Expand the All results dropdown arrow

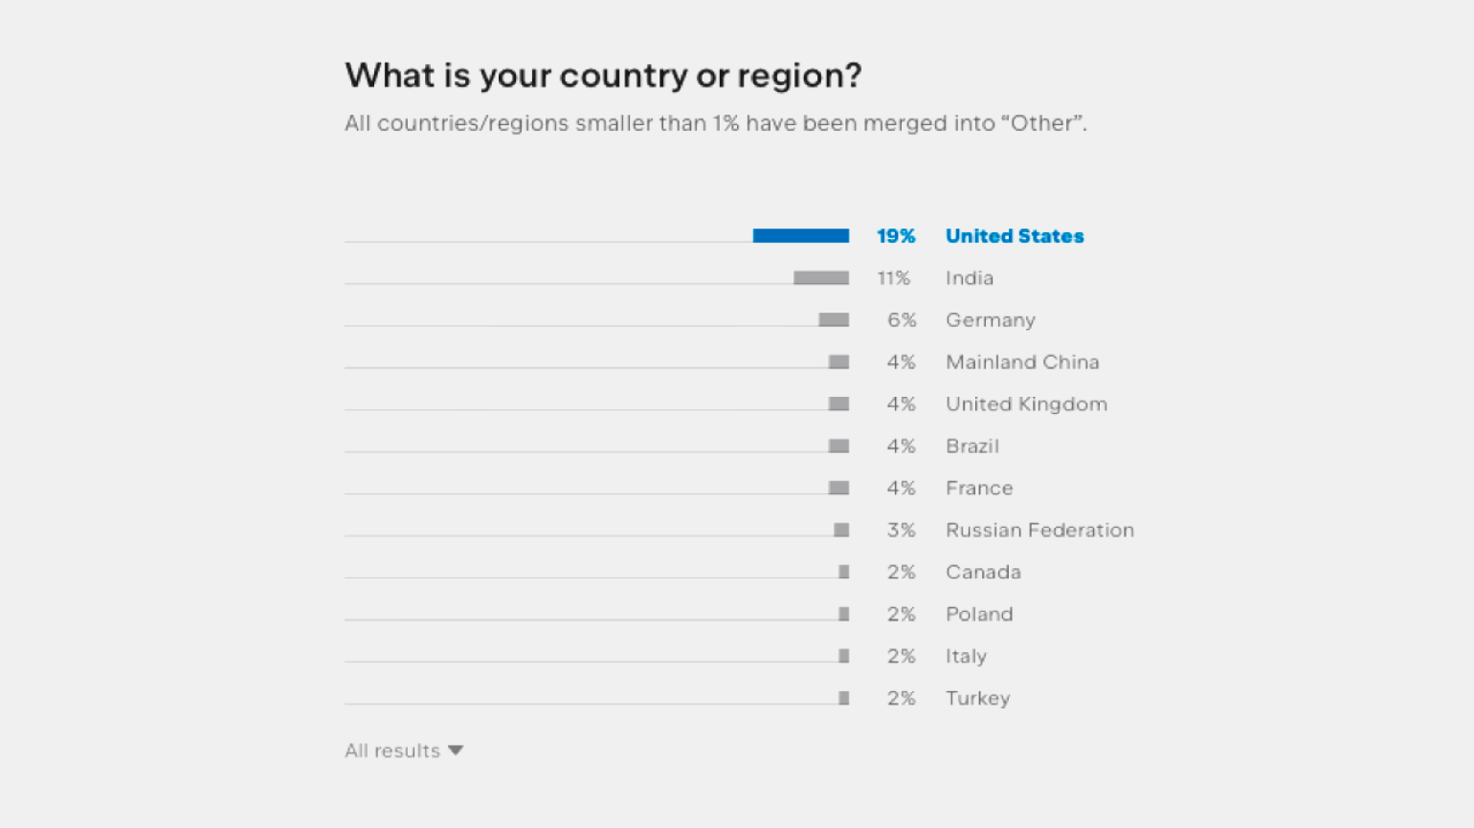point(456,751)
